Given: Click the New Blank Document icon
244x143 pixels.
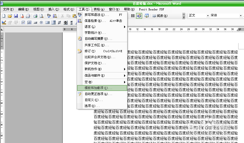Looking at the screenshot, I should (4, 16).
